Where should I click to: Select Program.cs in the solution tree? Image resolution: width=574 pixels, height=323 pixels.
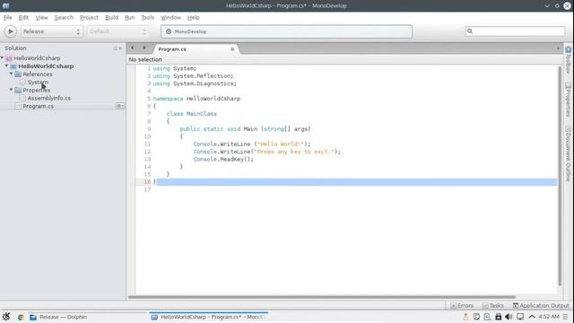pyautogui.click(x=38, y=106)
